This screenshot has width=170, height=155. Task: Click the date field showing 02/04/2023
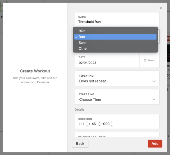[107, 61]
